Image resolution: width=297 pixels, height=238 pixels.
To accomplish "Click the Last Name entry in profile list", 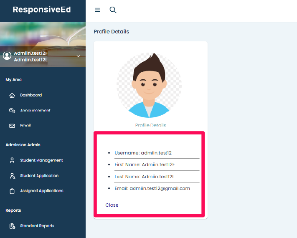I will coord(144,177).
